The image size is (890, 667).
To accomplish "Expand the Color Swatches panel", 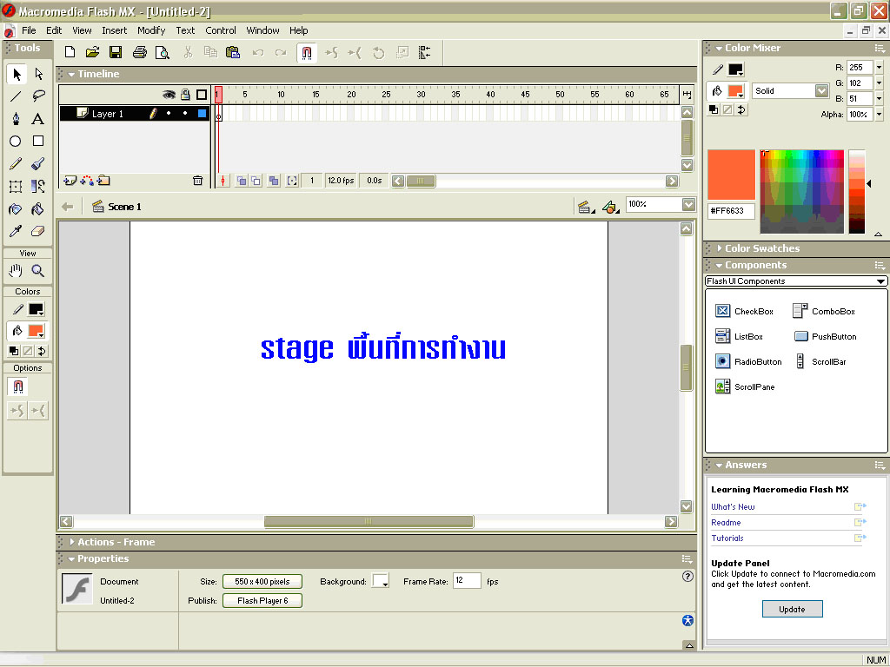I will point(719,248).
